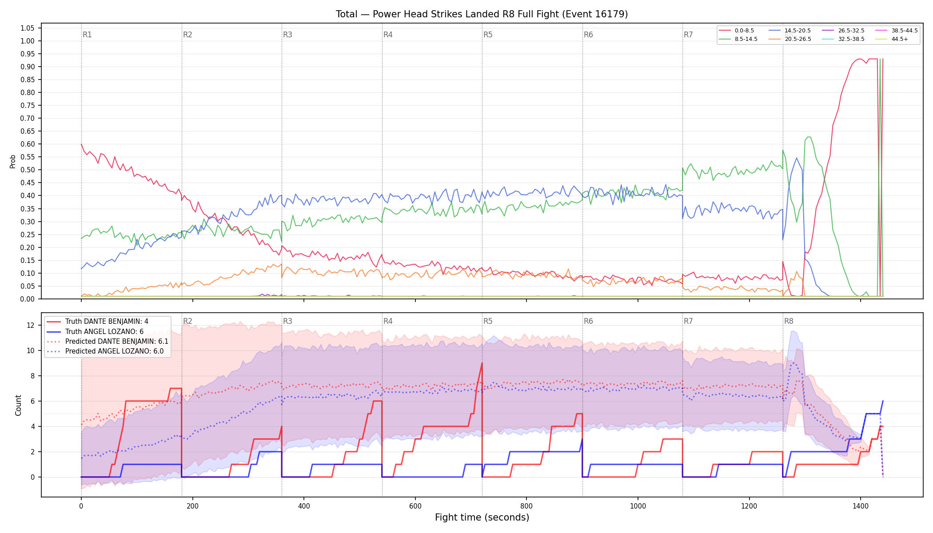Click the 0.90 tick on Prob axis

[x=27, y=67]
